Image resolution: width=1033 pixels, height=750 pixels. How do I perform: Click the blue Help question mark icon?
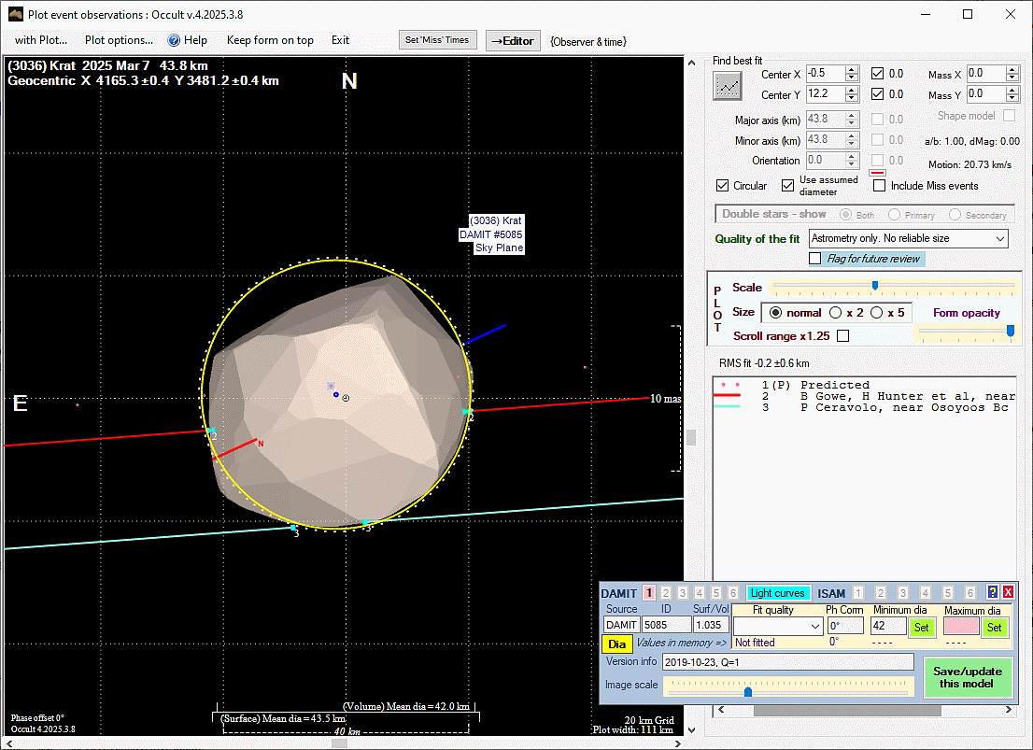(x=174, y=40)
